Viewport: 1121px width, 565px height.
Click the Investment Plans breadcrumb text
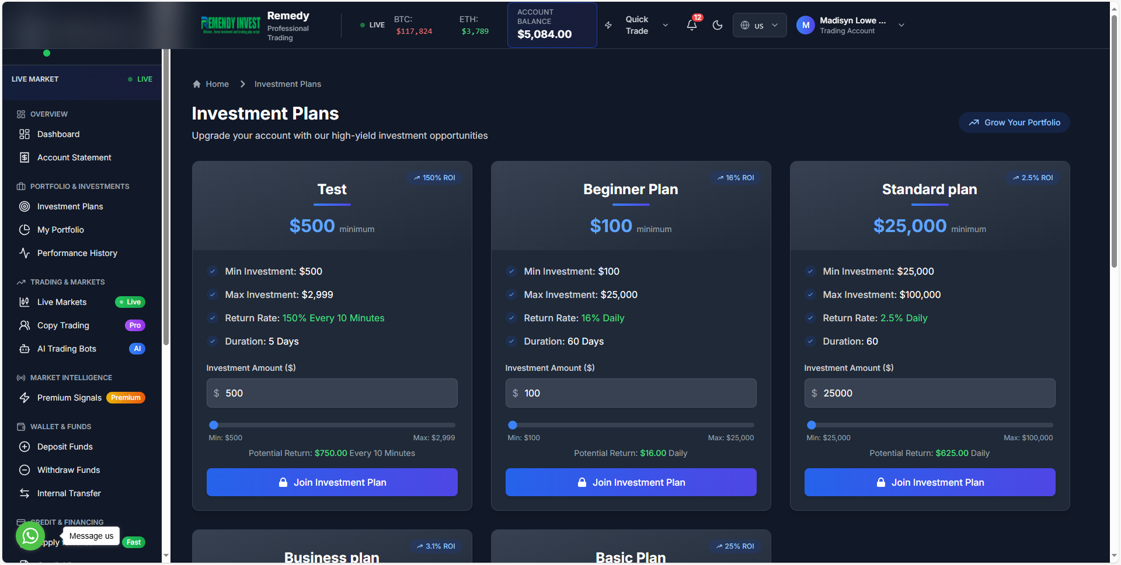tap(288, 84)
